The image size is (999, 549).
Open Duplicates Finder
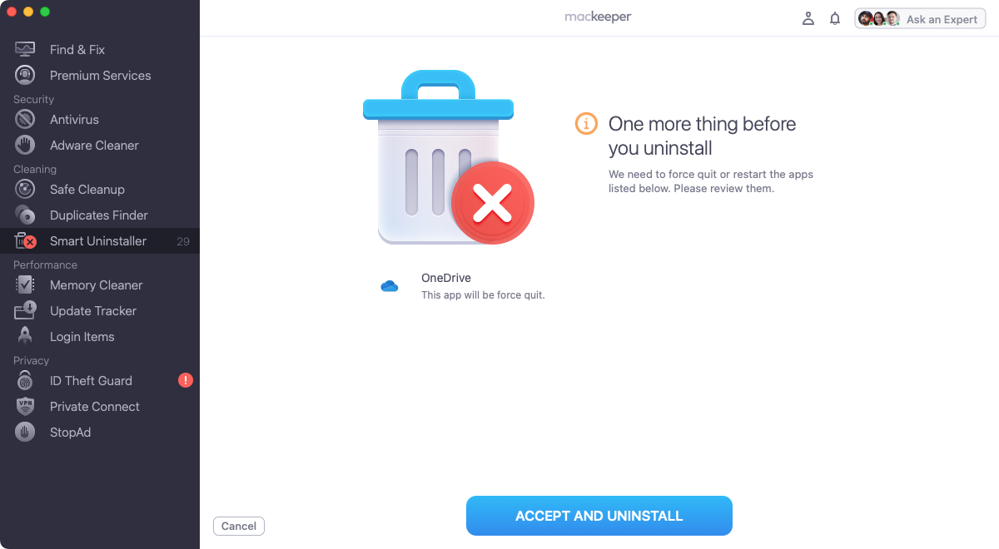[97, 215]
